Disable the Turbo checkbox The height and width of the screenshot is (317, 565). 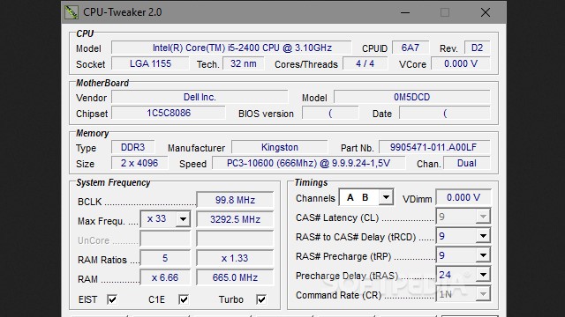261,299
